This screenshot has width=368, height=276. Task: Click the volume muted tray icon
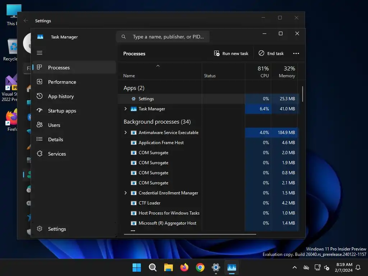click(x=326, y=267)
